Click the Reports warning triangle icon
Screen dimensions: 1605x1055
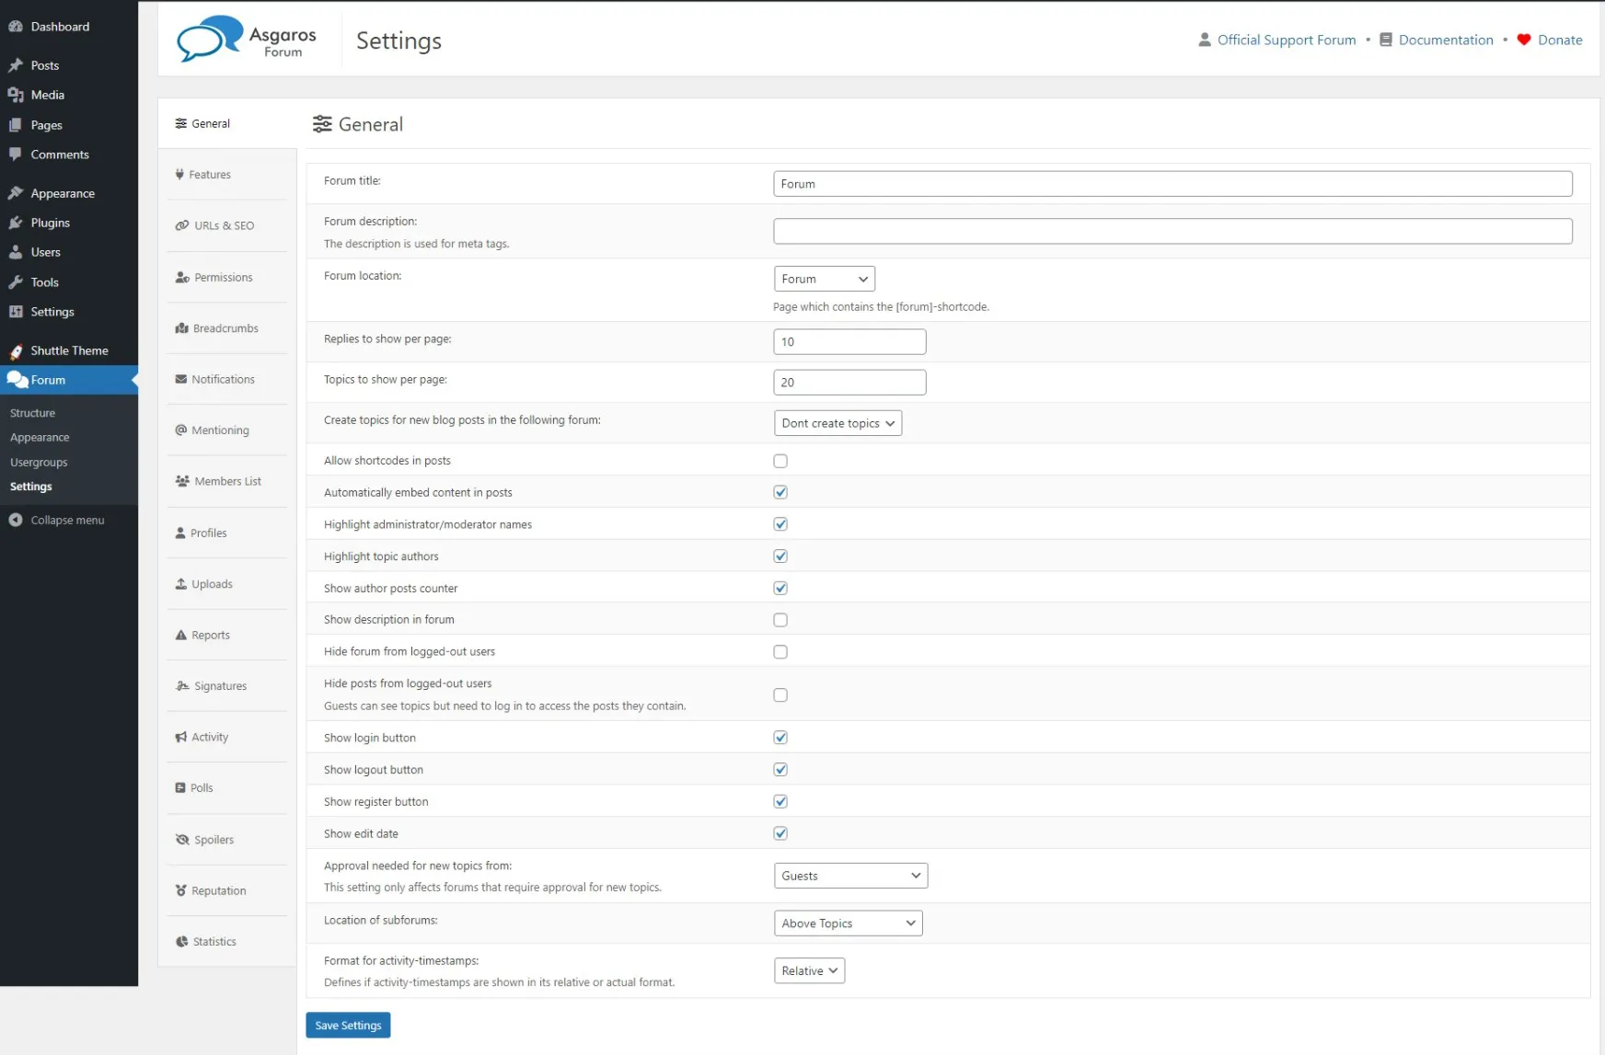click(180, 636)
